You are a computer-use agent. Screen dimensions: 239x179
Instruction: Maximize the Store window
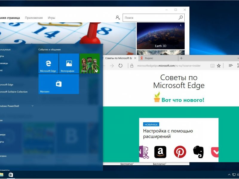click(x=176, y=10)
